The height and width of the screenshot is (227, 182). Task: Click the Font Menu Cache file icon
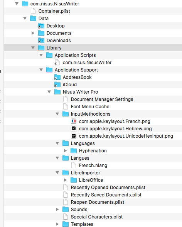[66, 106]
